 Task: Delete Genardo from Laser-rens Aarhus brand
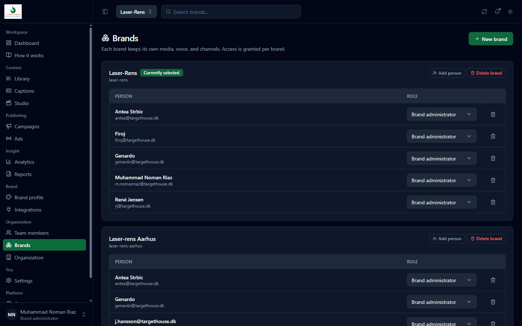[x=493, y=302]
